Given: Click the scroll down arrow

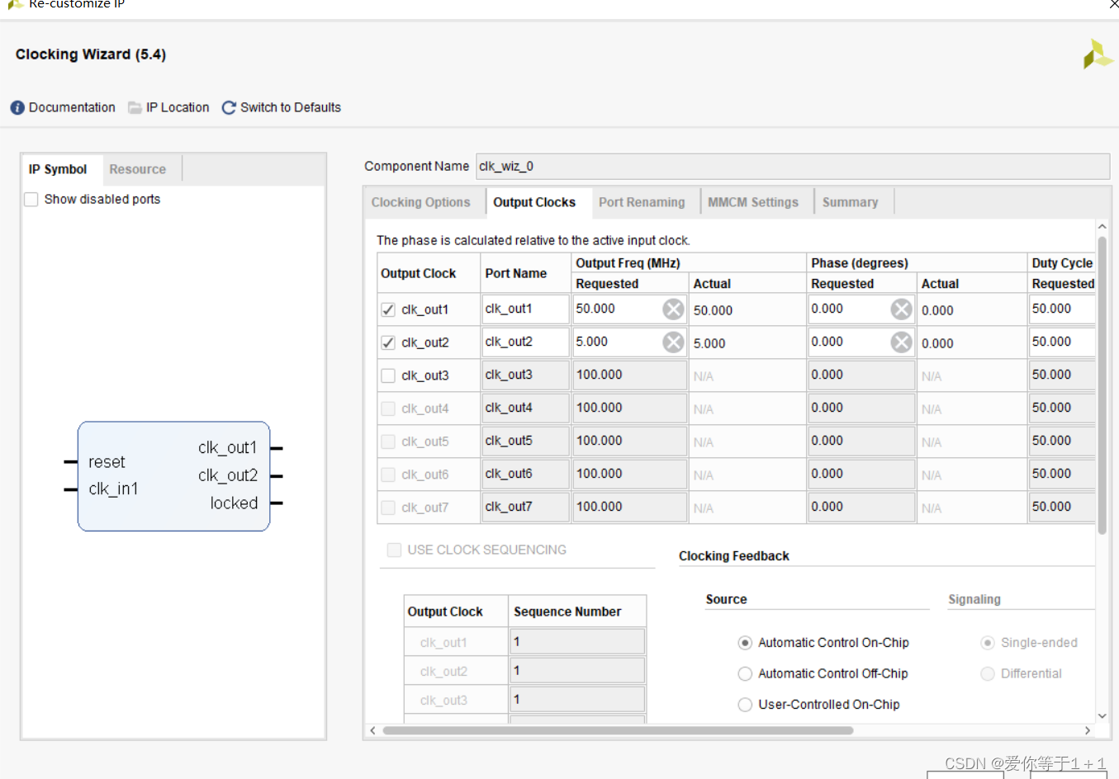Looking at the screenshot, I should click(x=1102, y=716).
